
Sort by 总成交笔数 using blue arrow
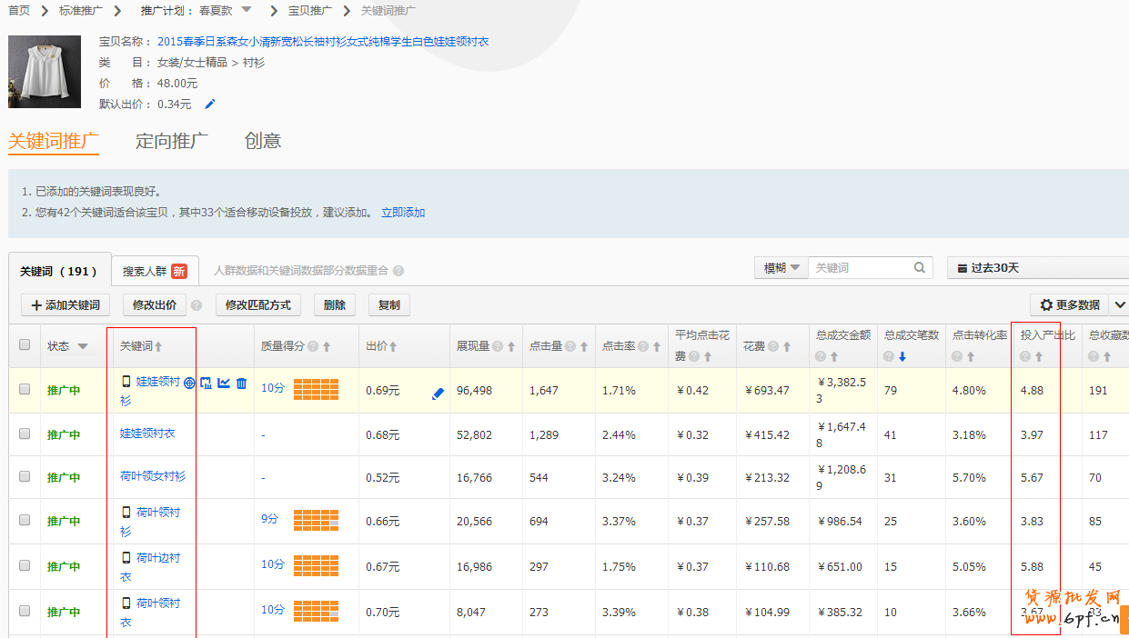point(902,357)
